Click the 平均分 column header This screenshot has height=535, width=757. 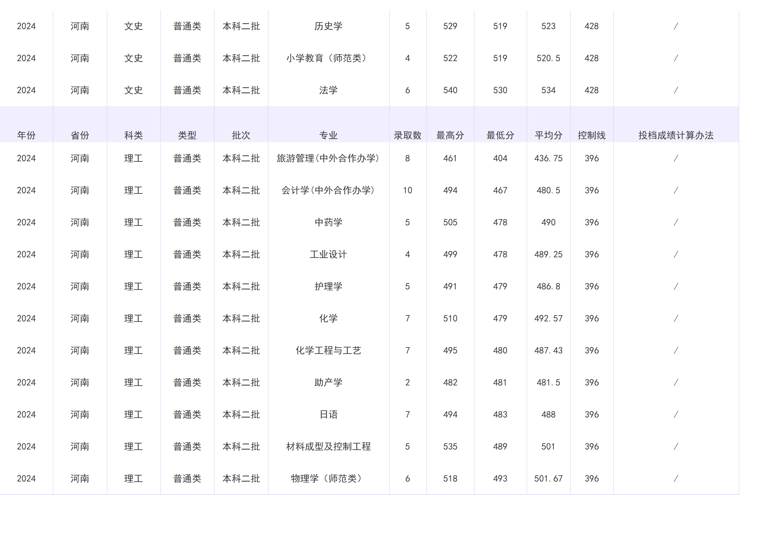(548, 135)
